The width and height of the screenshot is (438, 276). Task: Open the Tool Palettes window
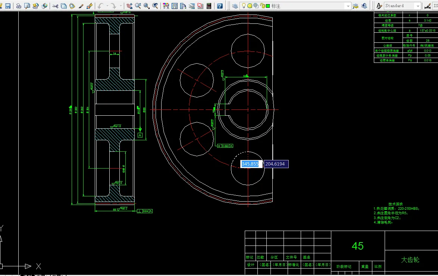[183, 6]
